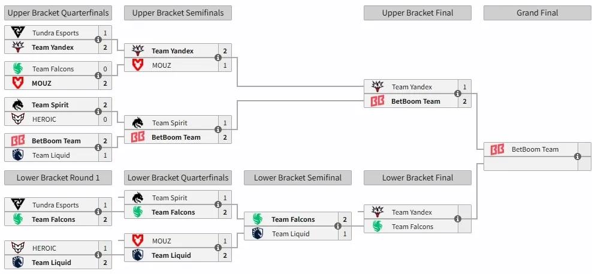This screenshot has height=274, width=592.
Task: Open Team Falcons link in Lower Bracket Semifinal
Action: pos(293,219)
